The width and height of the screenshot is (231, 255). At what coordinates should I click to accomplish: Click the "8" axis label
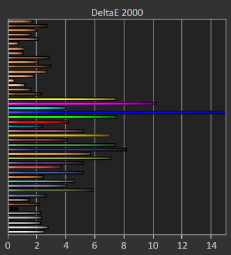tap(124, 246)
